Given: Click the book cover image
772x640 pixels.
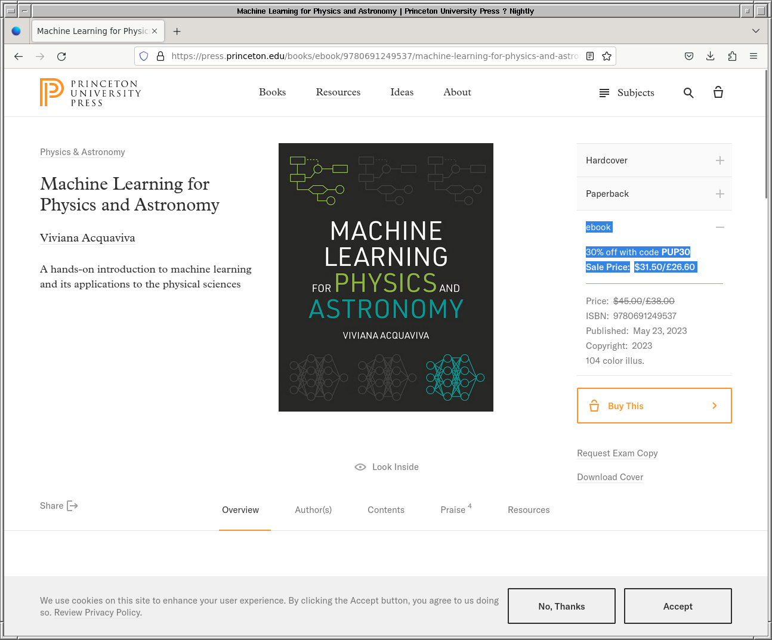Looking at the screenshot, I should click(386, 277).
